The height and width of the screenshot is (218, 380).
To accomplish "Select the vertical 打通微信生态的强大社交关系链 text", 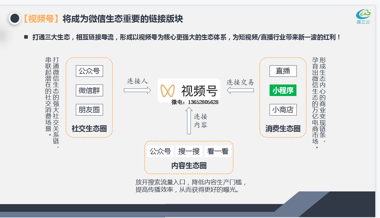I will (x=56, y=103).
